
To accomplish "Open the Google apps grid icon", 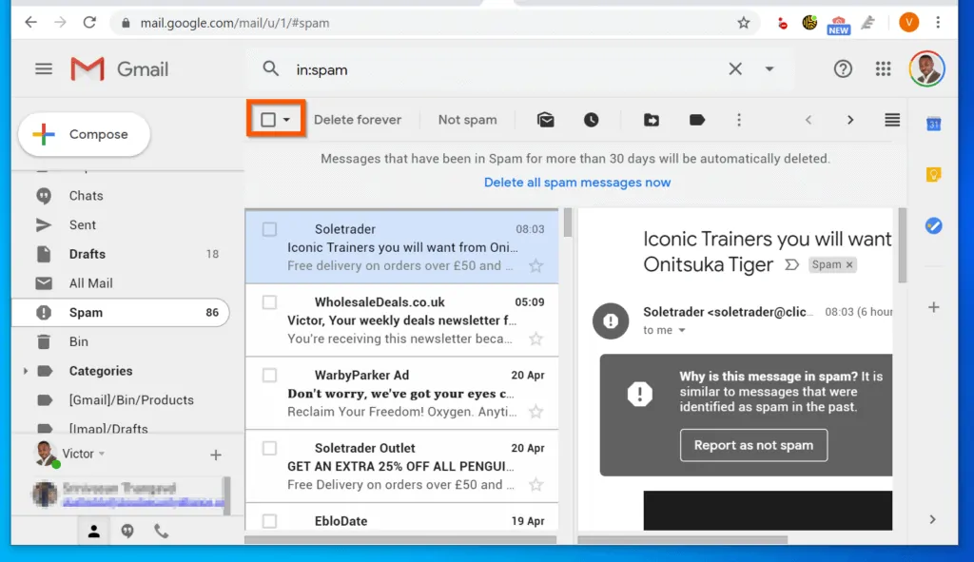I will pyautogui.click(x=884, y=68).
